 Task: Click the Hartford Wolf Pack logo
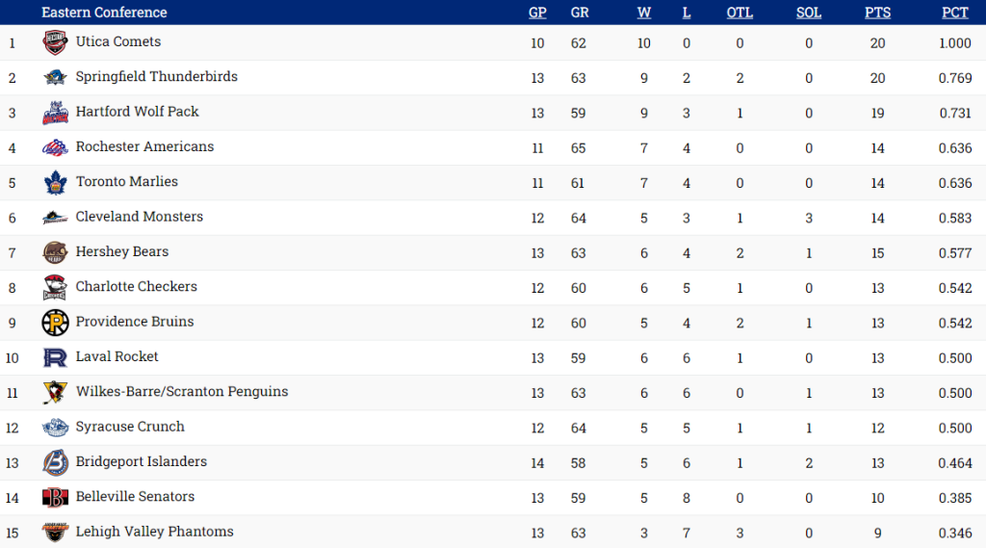coord(55,113)
